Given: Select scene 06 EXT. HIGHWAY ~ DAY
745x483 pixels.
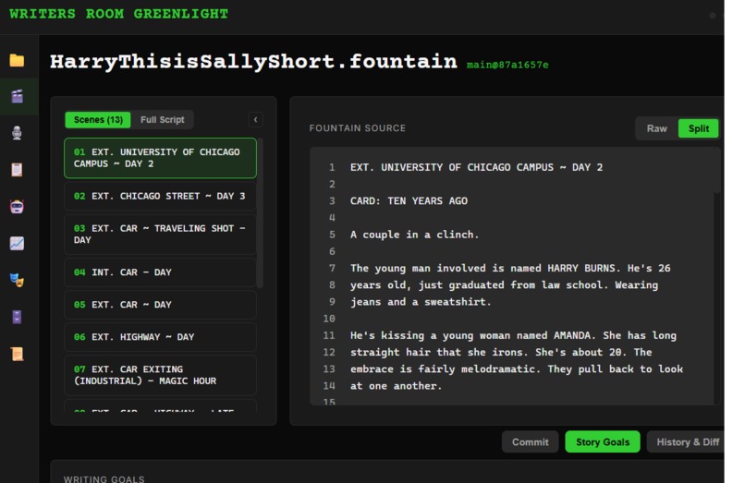Looking at the screenshot, I should (x=160, y=337).
